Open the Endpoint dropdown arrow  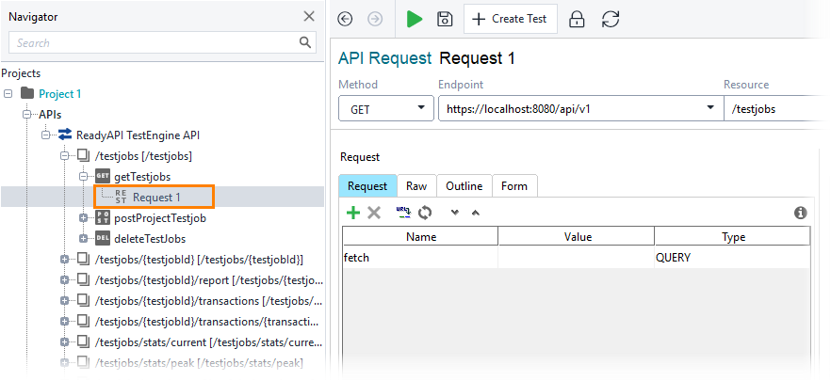coord(710,108)
